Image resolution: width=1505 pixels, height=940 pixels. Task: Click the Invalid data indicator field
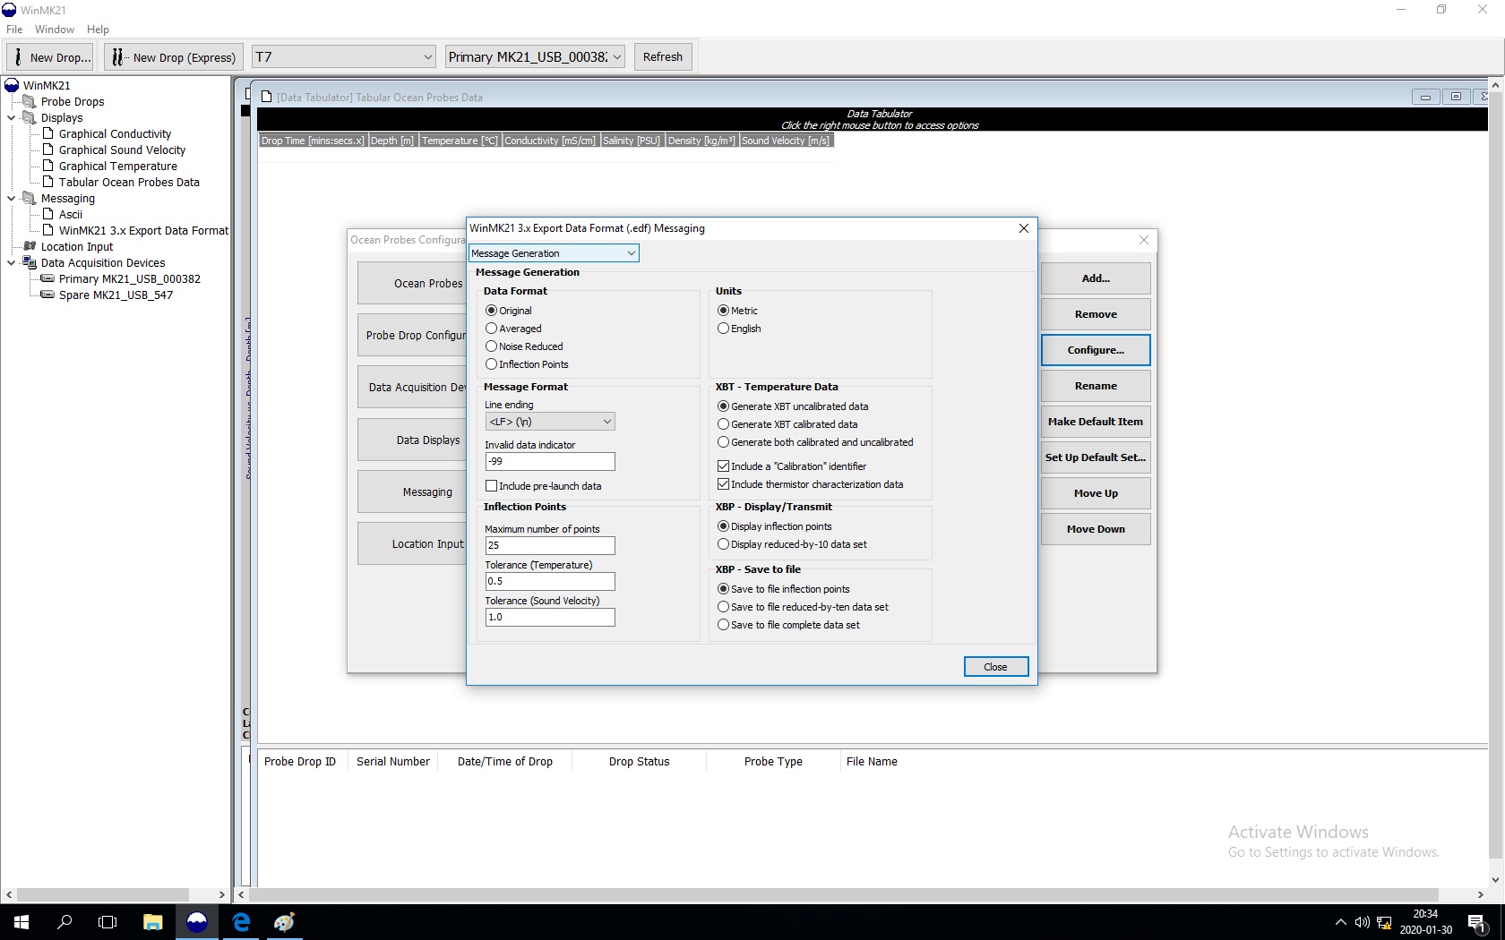(549, 462)
